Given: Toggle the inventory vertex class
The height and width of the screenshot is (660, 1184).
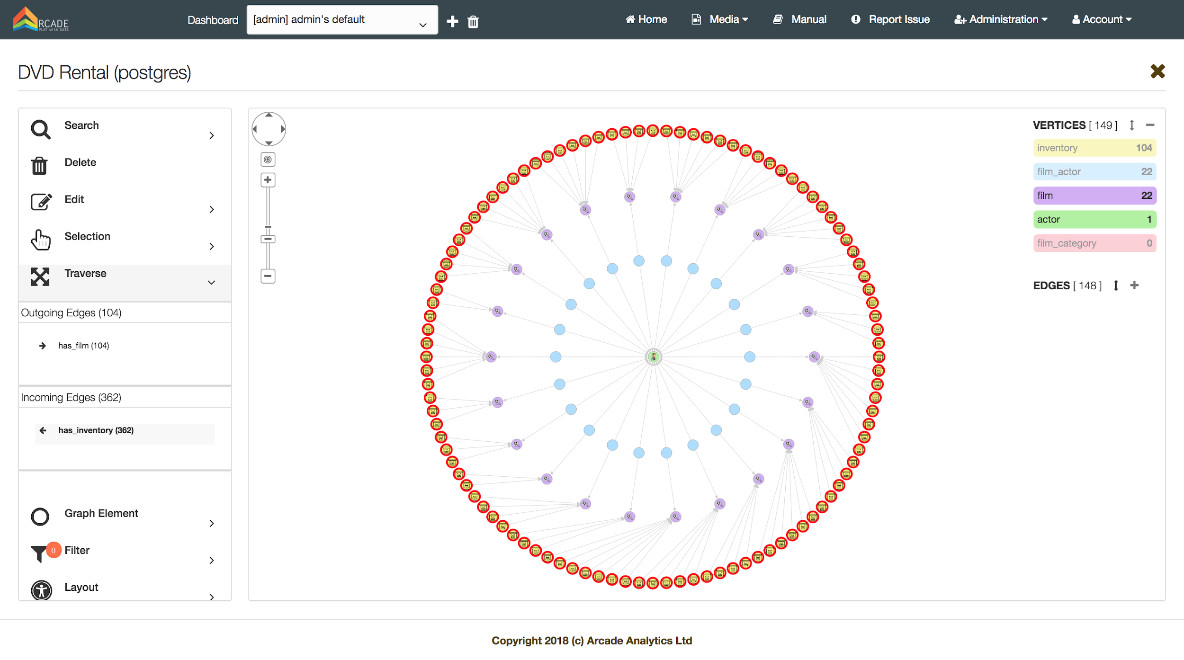Looking at the screenshot, I should click(x=1094, y=148).
